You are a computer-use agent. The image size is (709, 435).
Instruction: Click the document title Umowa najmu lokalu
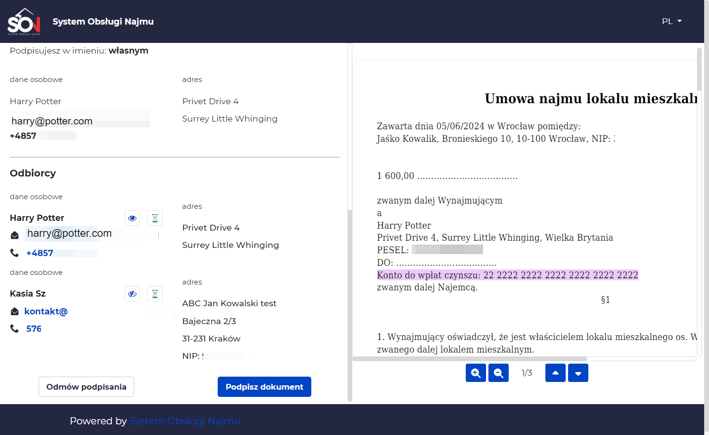[591, 98]
